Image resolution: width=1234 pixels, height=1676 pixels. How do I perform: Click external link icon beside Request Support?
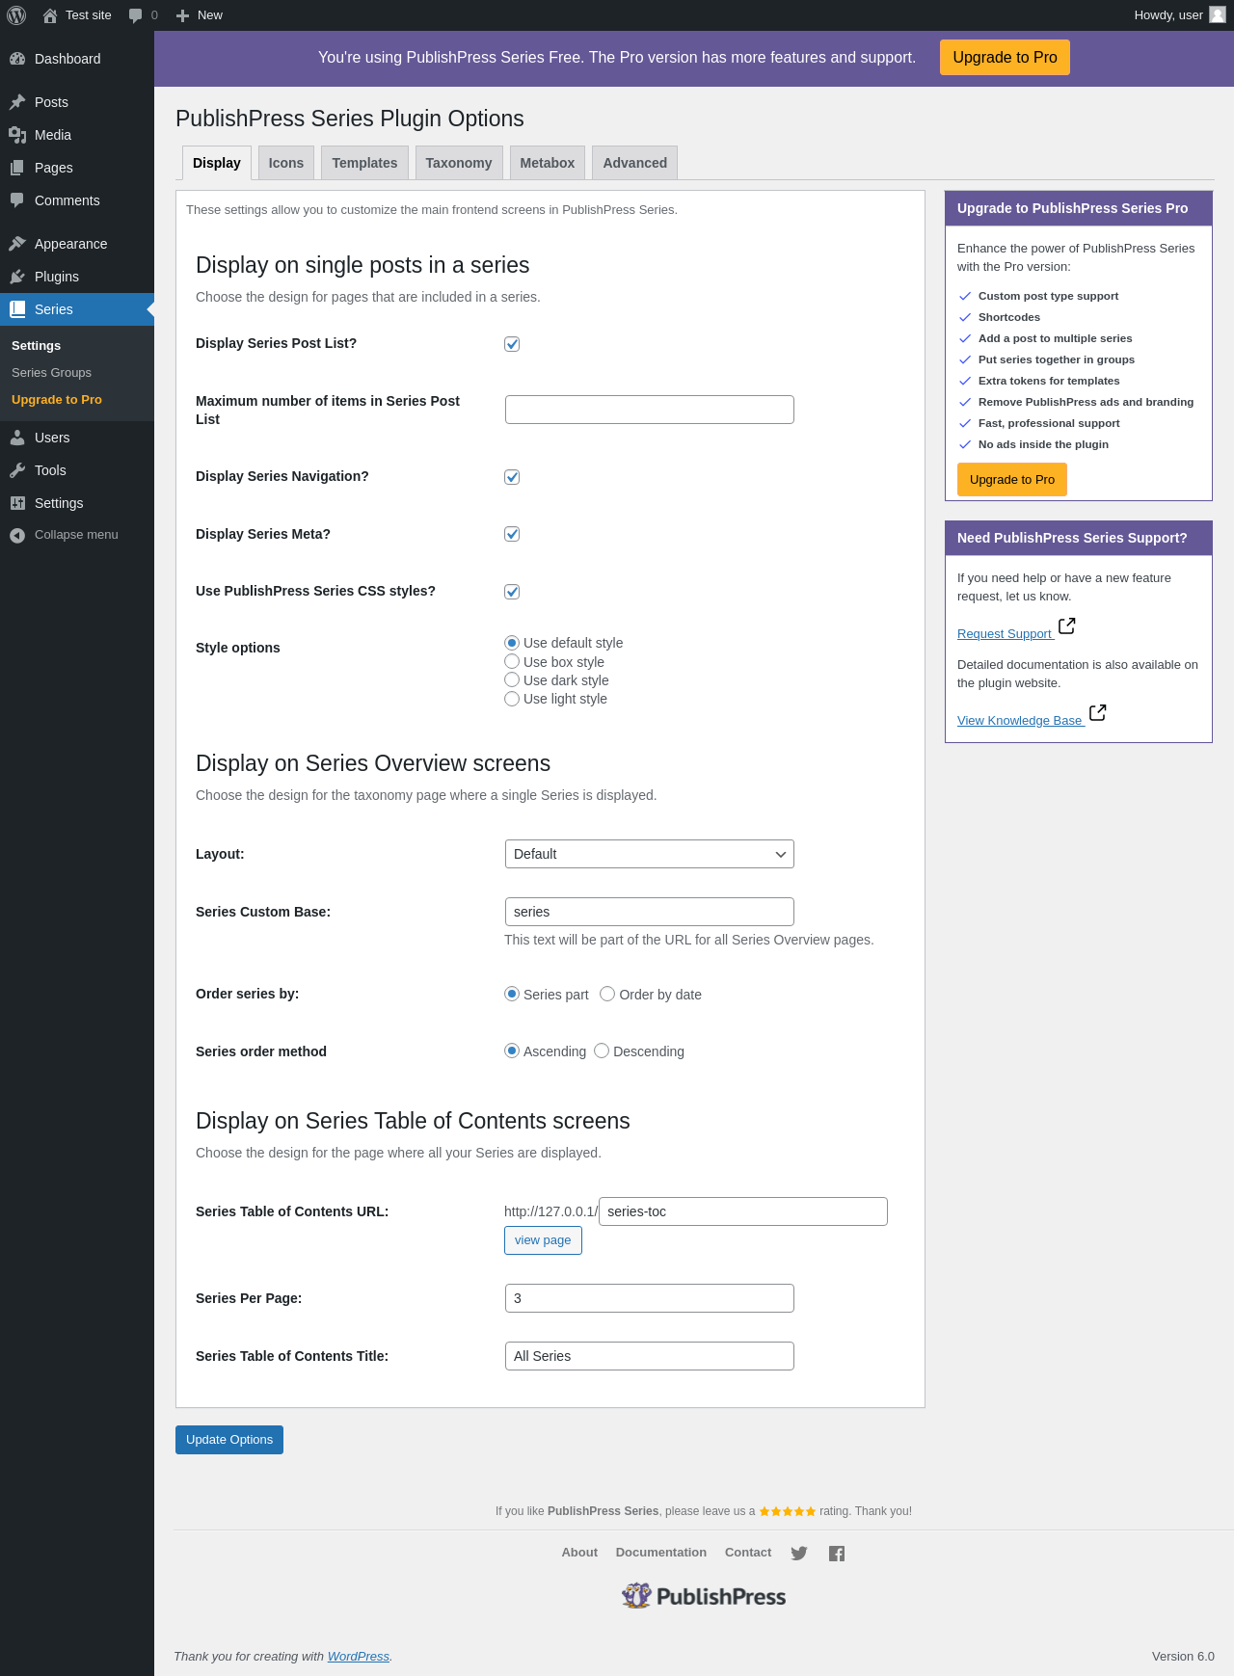1067,626
